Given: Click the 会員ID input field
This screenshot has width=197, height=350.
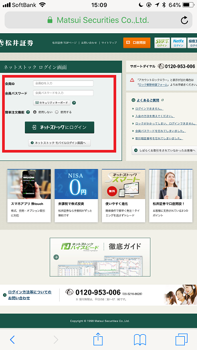Looking at the screenshot, I should click(63, 83).
